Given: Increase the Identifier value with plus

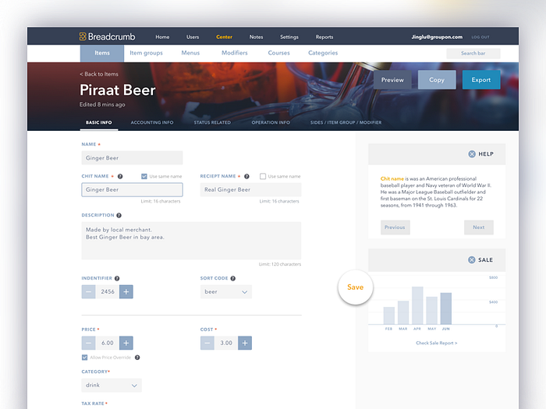Looking at the screenshot, I should point(126,291).
